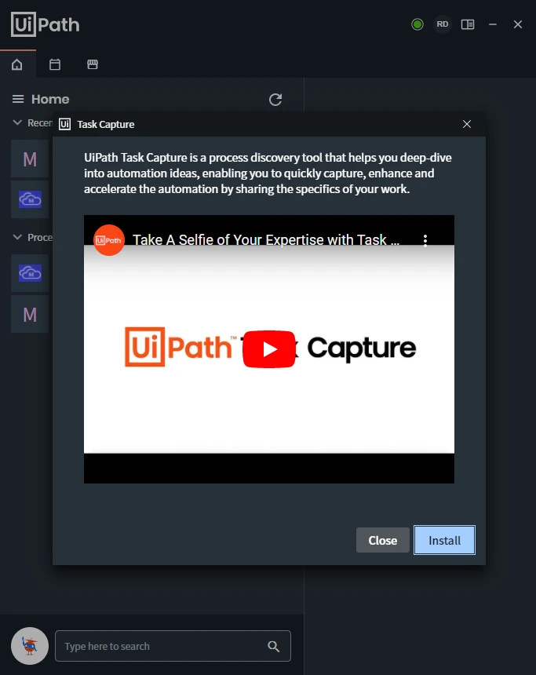Play the Task Capture YouTube video

pos(269,349)
